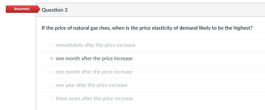Choose the unselected 'one month after' radio button
This screenshot has width=265, height=110.
(x=52, y=72)
